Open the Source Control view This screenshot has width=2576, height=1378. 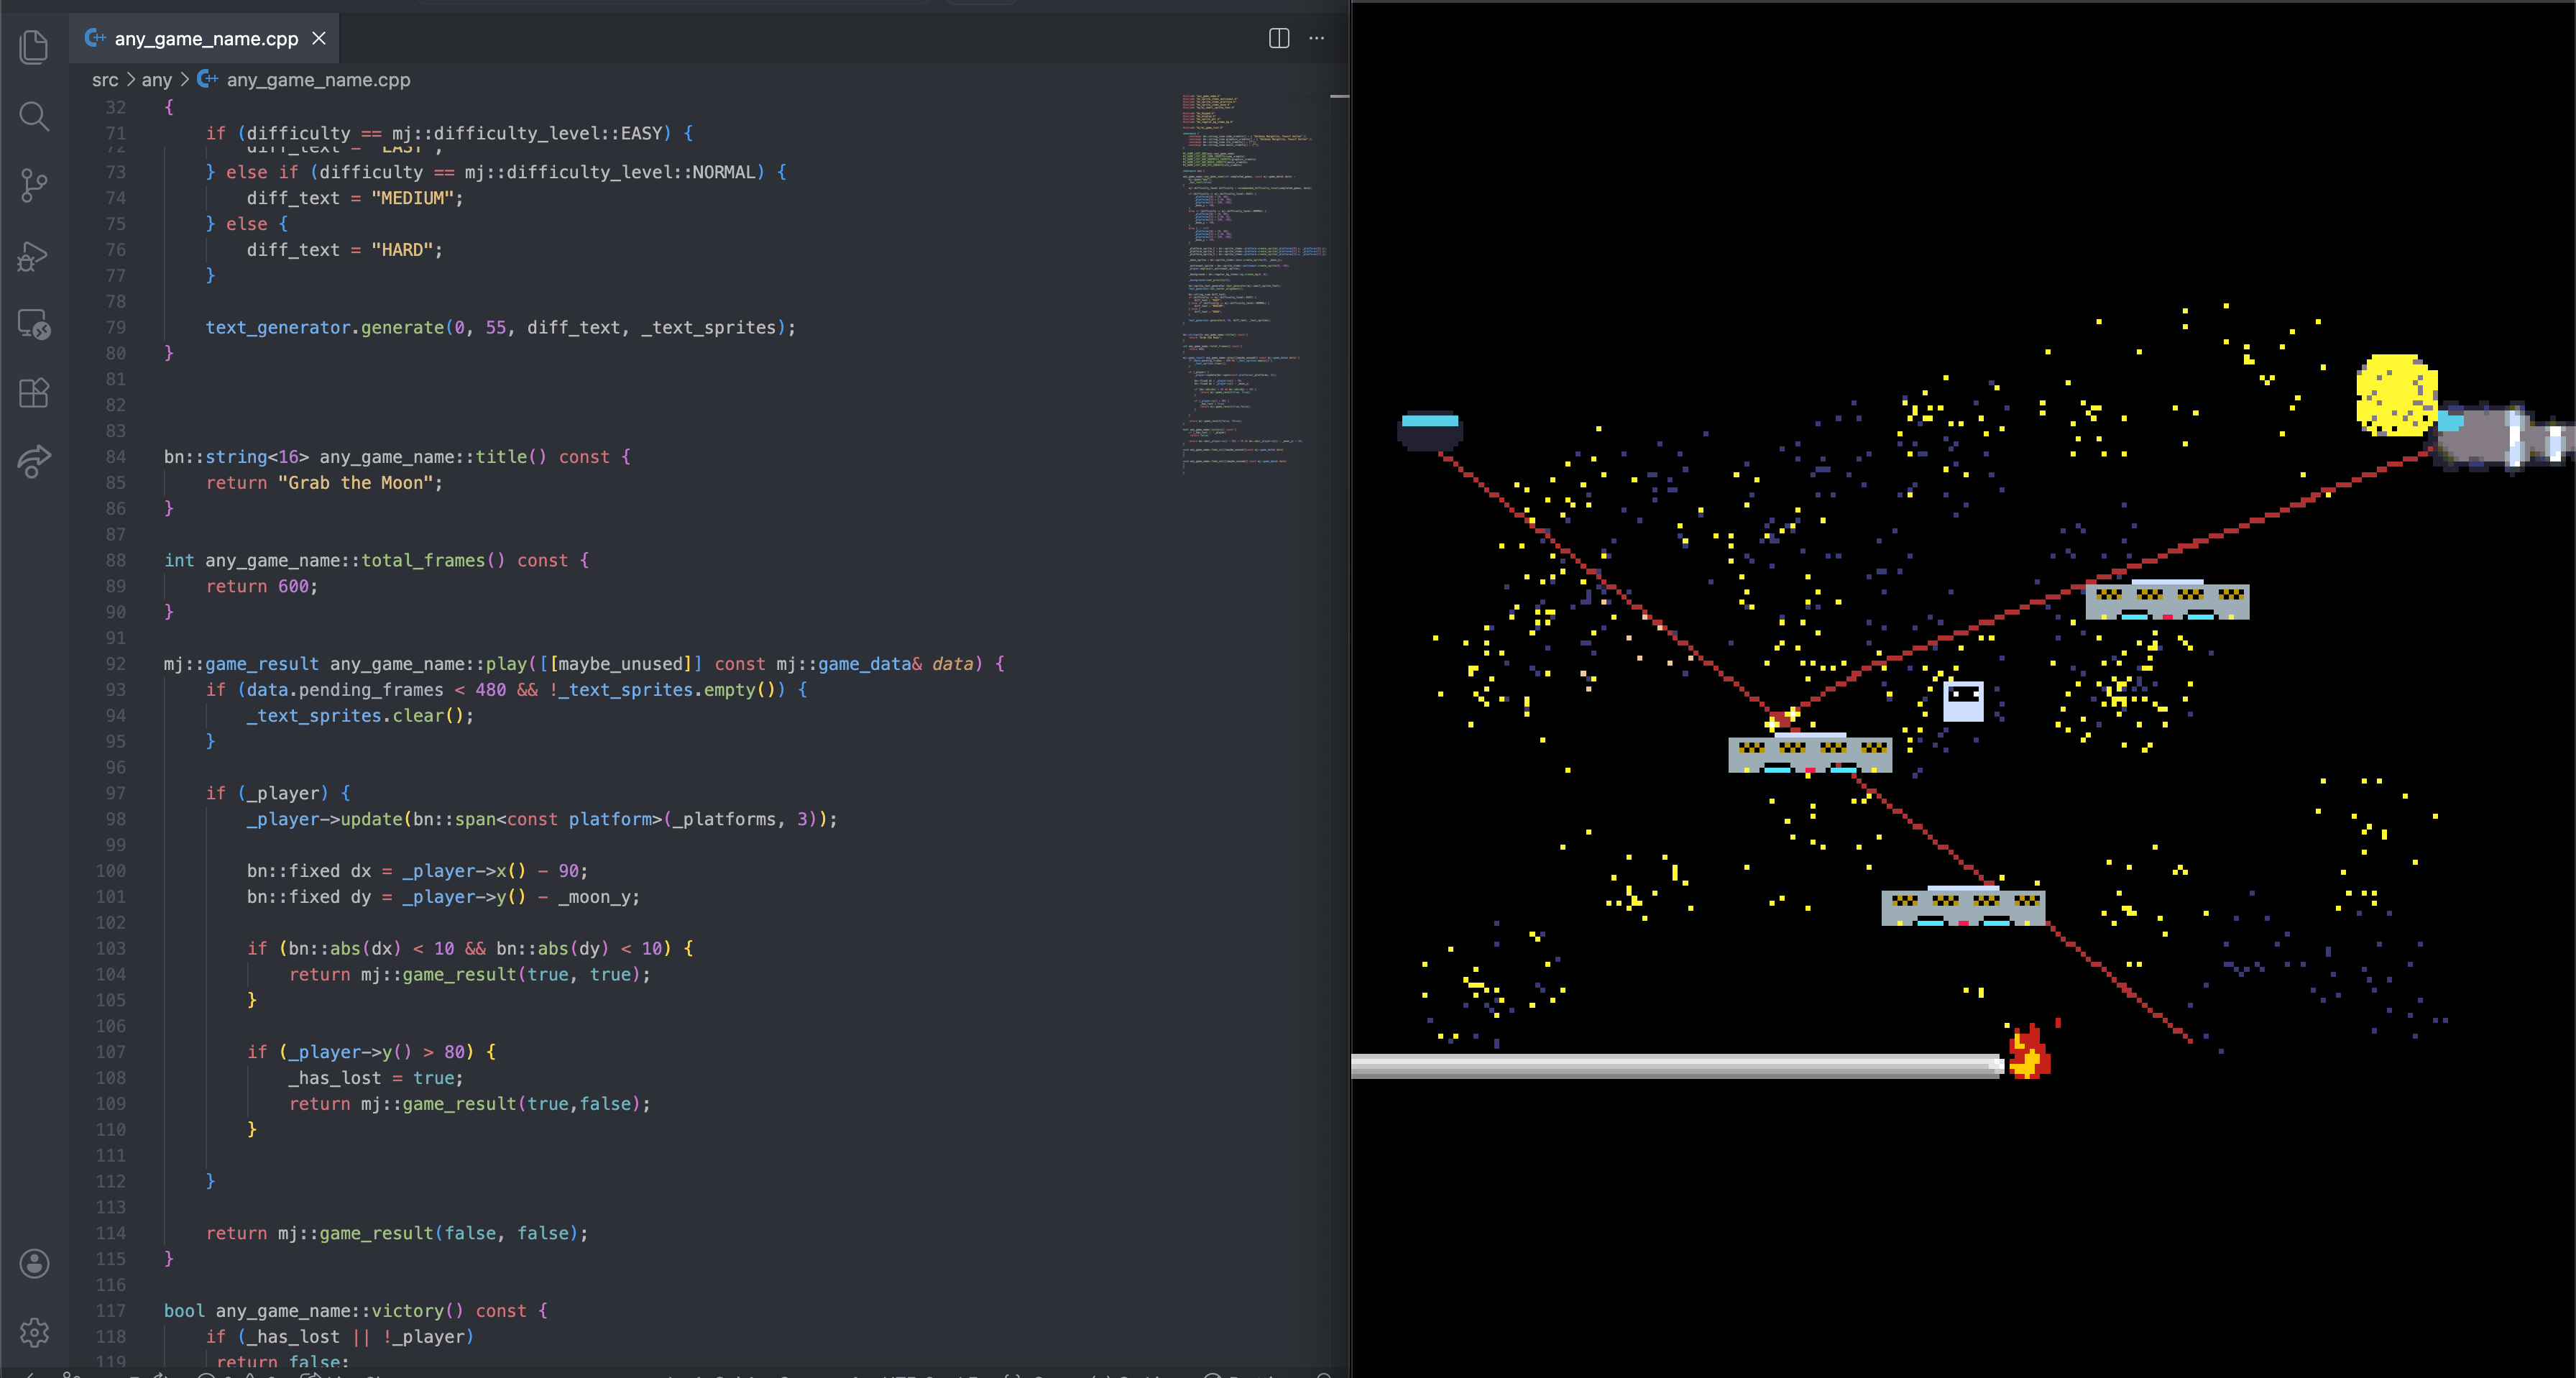tap(34, 185)
